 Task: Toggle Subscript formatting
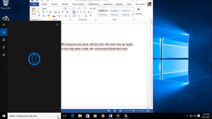click(59, 12)
